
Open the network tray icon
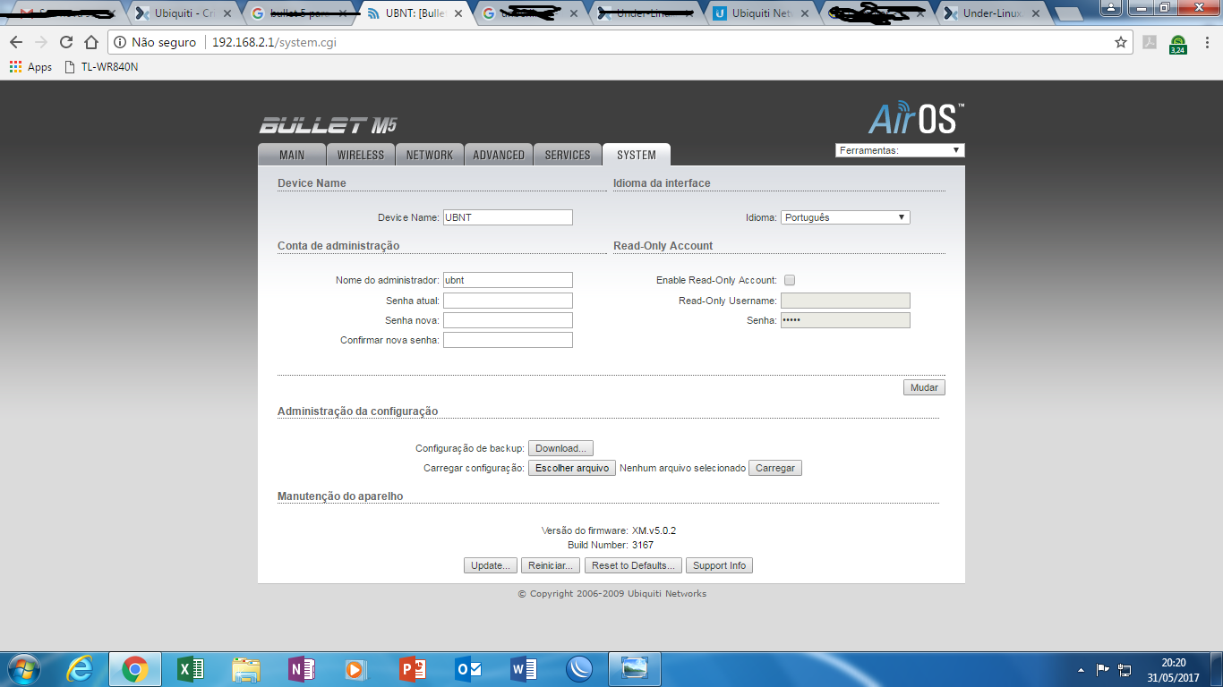point(1125,669)
